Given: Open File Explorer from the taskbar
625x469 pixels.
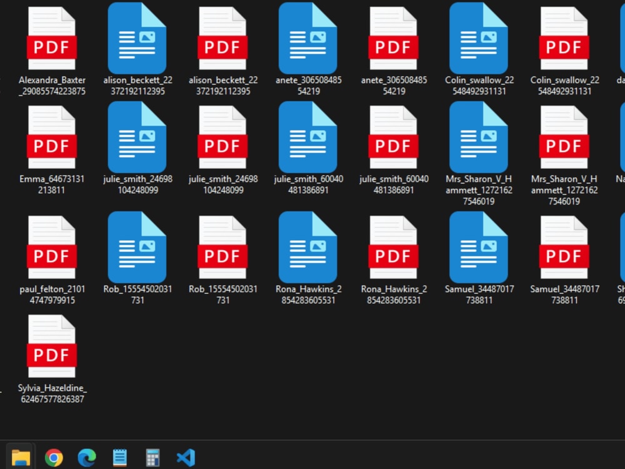Looking at the screenshot, I should (21, 458).
